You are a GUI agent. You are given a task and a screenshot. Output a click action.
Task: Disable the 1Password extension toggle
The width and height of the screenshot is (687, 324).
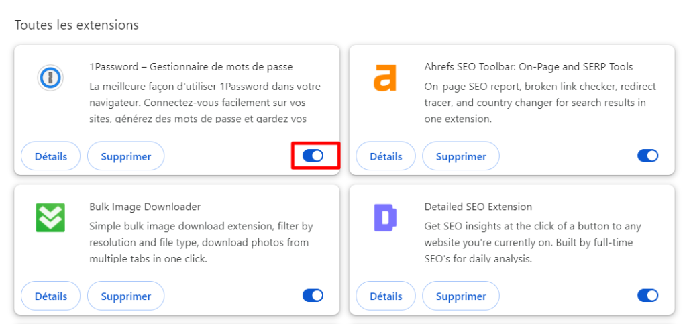(313, 156)
